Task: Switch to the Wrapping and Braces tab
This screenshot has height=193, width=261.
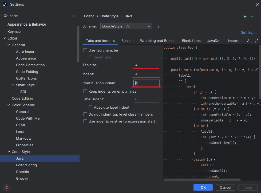Action: (x=157, y=41)
